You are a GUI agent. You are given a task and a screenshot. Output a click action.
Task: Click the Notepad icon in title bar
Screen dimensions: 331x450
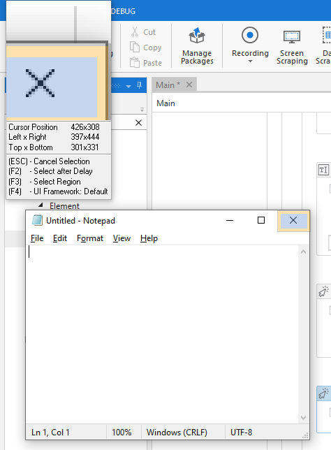pyautogui.click(x=37, y=220)
